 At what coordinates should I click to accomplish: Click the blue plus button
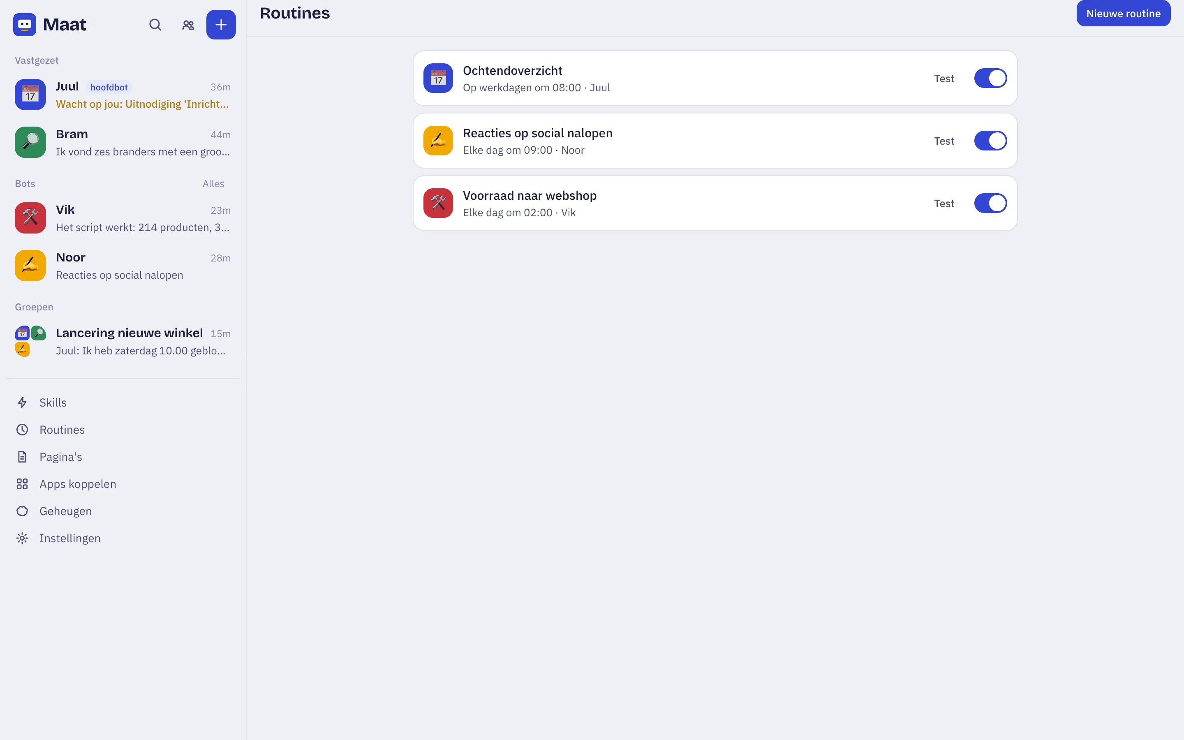(221, 25)
